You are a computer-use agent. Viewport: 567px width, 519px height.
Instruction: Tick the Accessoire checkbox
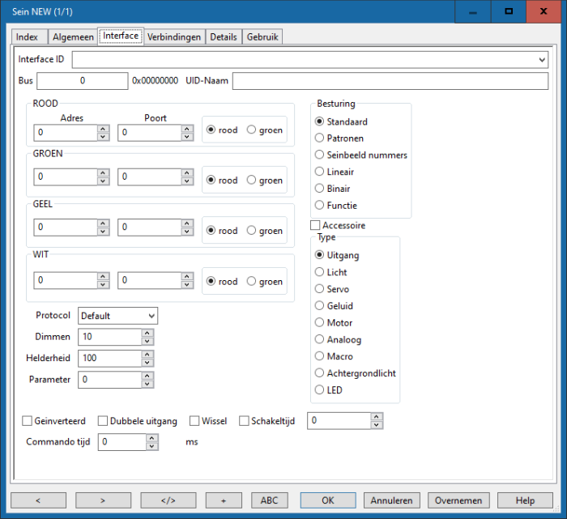(x=316, y=226)
